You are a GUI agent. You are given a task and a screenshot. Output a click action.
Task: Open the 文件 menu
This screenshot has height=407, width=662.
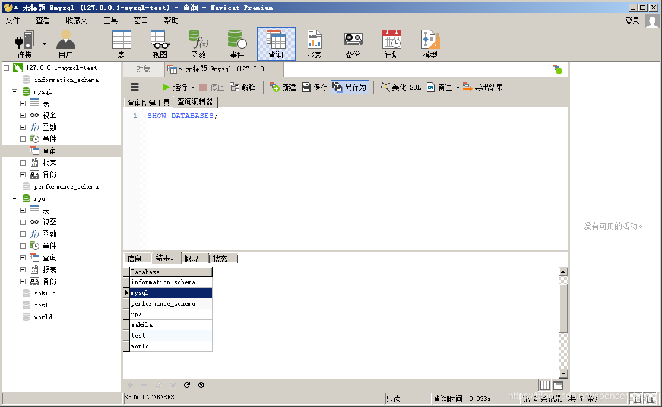pyautogui.click(x=12, y=20)
